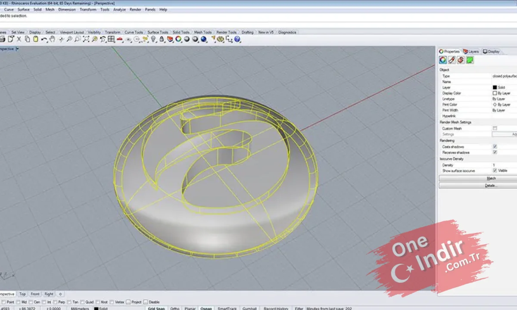Open the Display Color By Layer dropdown
This screenshot has height=310, width=517.
(x=505, y=93)
